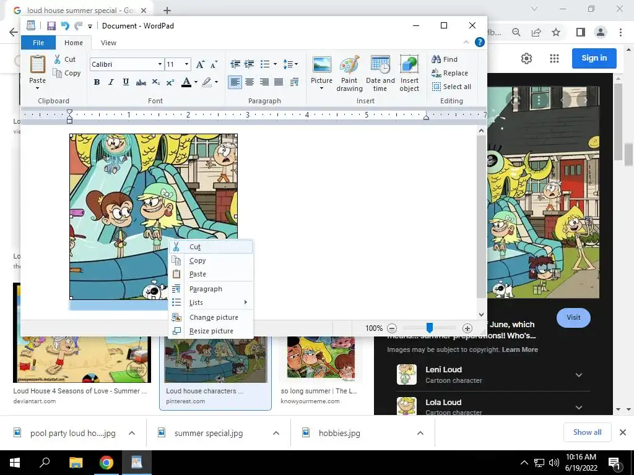Click the Paste clipboard icon in the ribbon
634x475 pixels.
click(x=37, y=64)
